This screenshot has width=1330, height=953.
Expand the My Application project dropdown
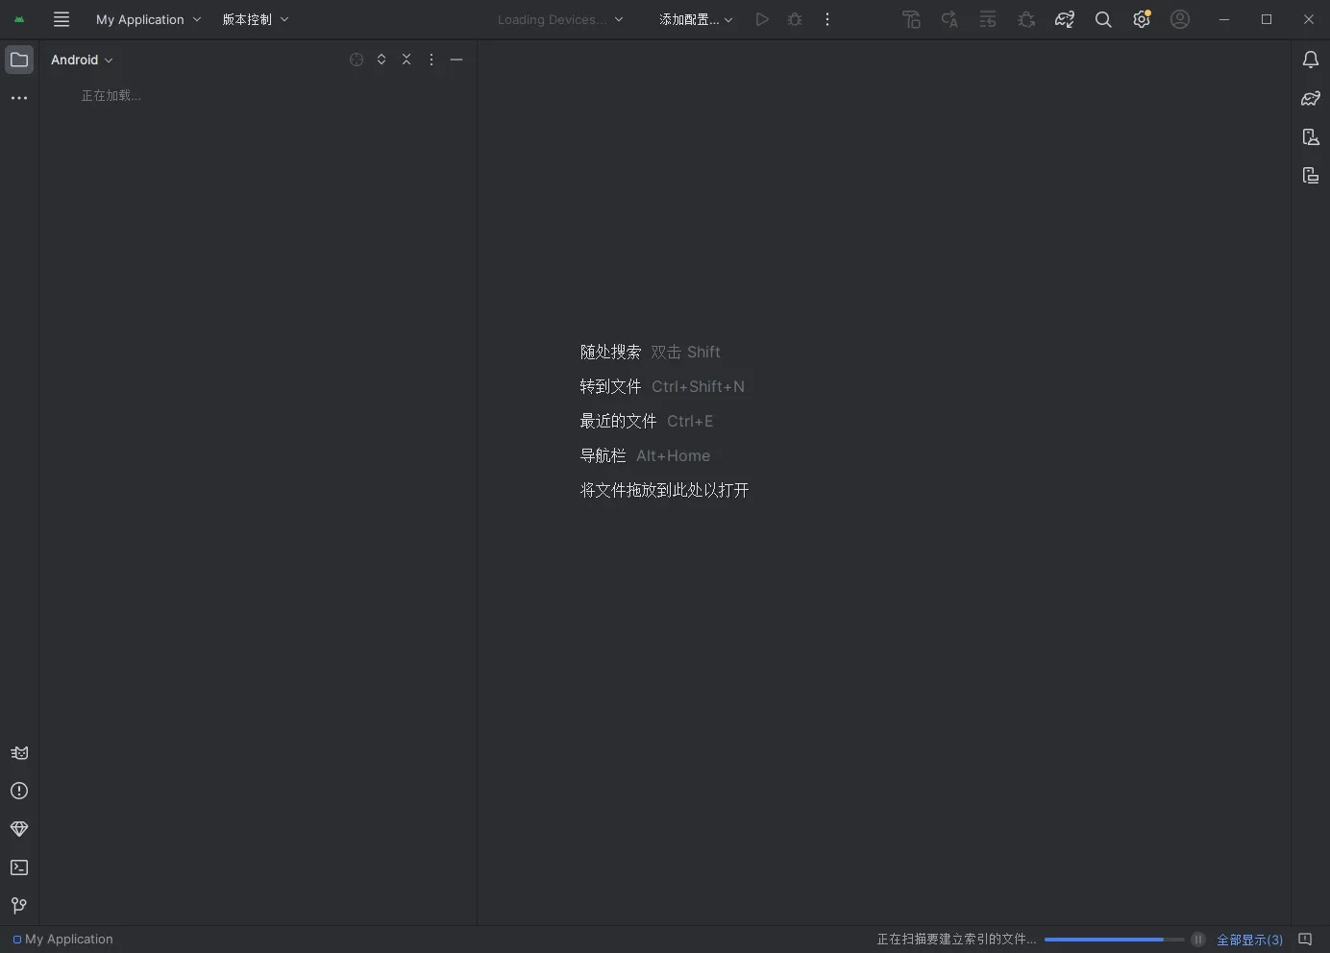click(147, 19)
